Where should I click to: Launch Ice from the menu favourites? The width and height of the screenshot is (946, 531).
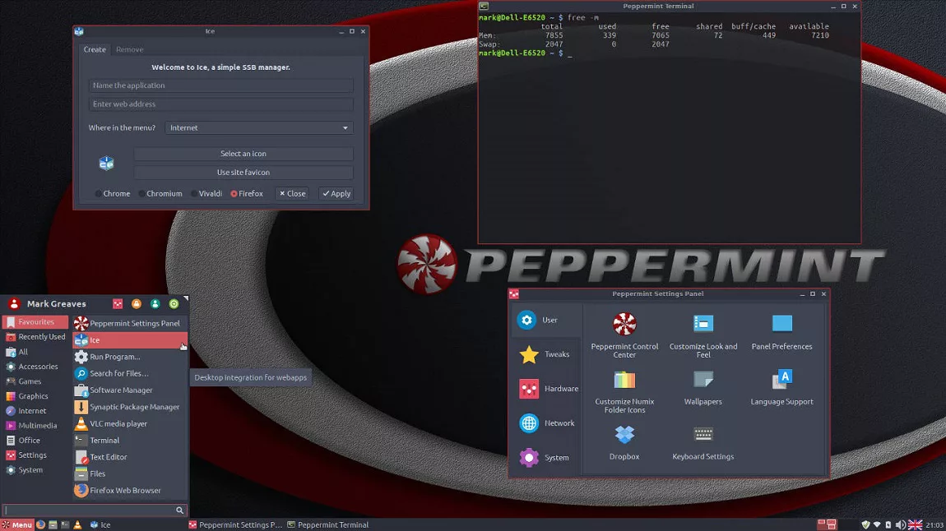[x=130, y=340]
